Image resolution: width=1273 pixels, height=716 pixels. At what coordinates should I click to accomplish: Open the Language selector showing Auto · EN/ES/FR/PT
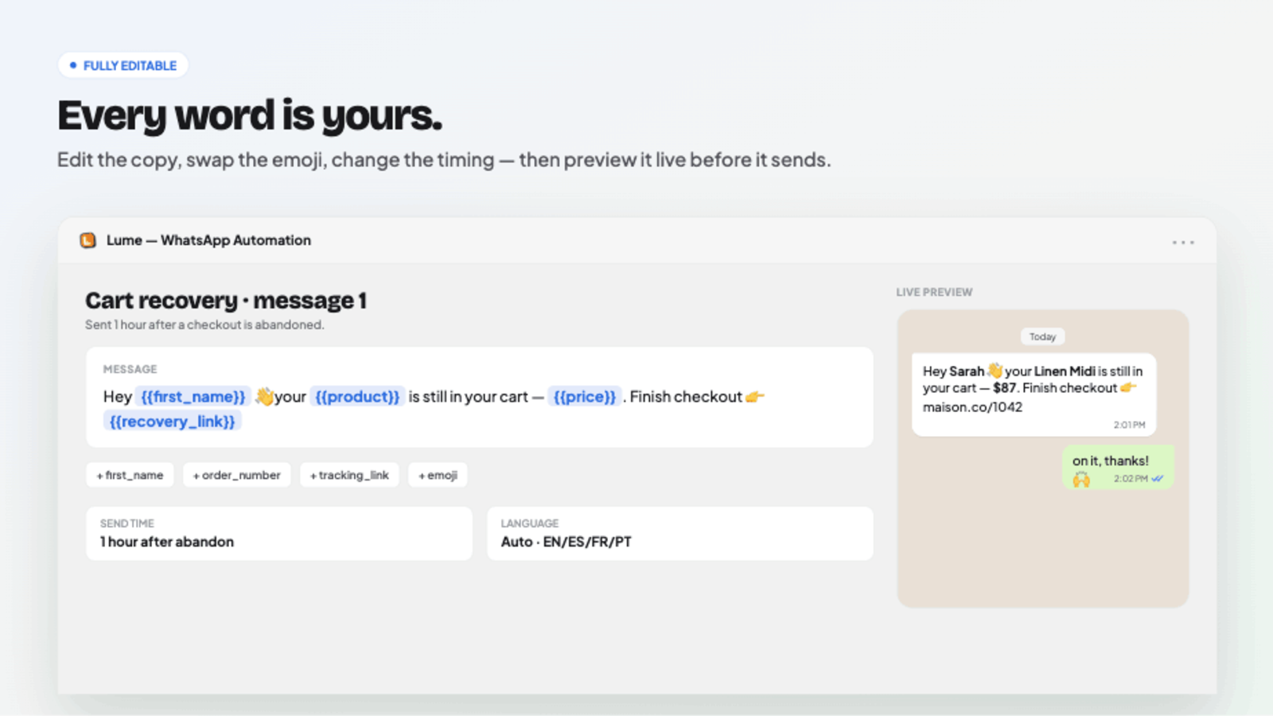click(x=680, y=534)
